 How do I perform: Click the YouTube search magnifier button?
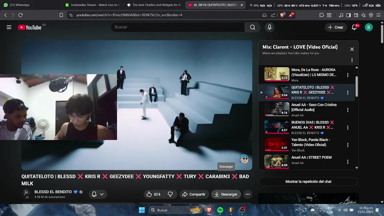pyautogui.click(x=253, y=27)
